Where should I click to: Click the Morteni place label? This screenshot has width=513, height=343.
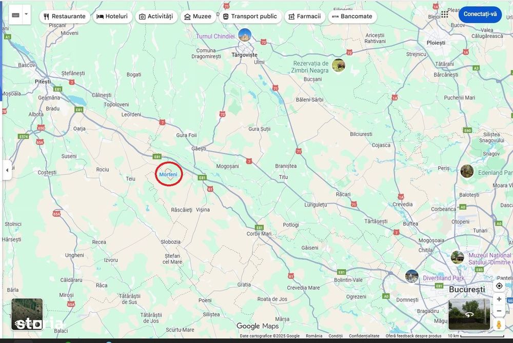coord(168,174)
